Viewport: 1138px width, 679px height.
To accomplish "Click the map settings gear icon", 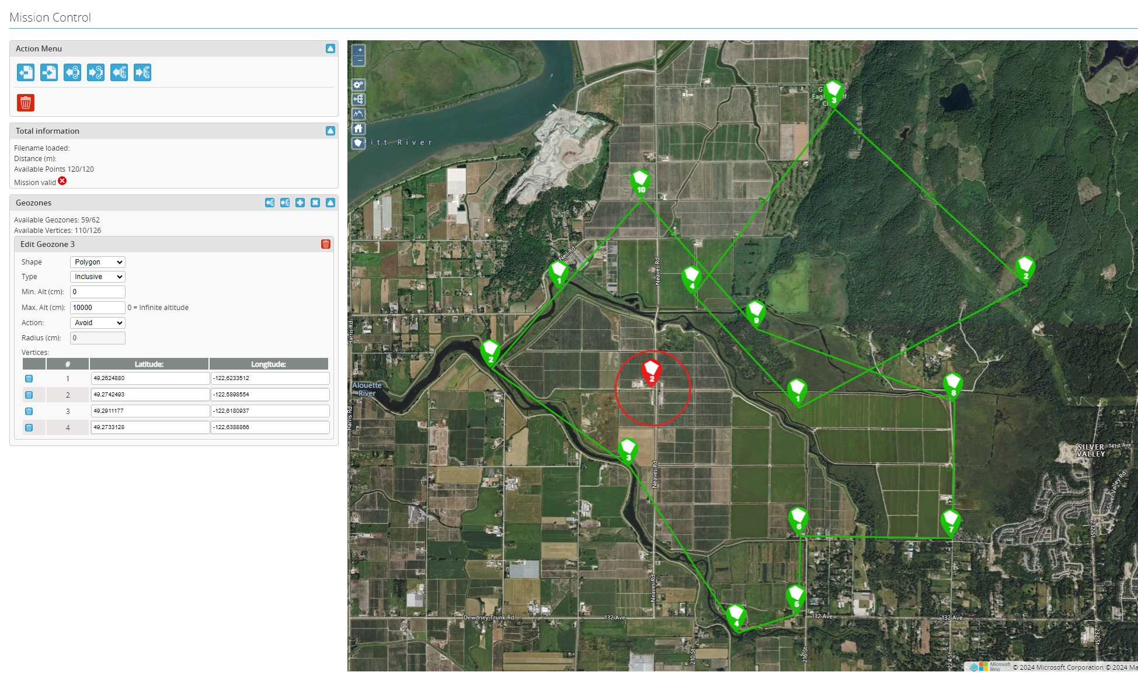I will 359,85.
